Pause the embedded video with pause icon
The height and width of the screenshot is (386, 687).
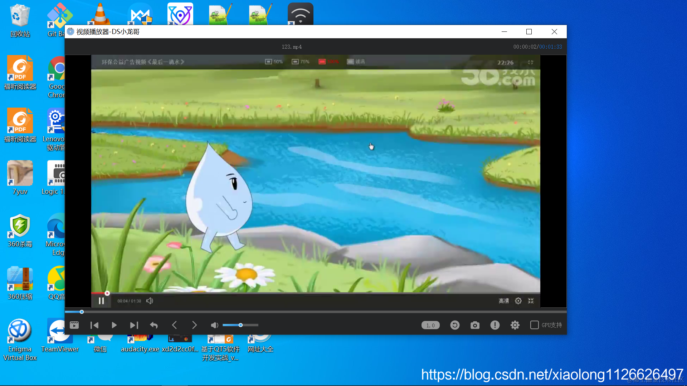101,301
